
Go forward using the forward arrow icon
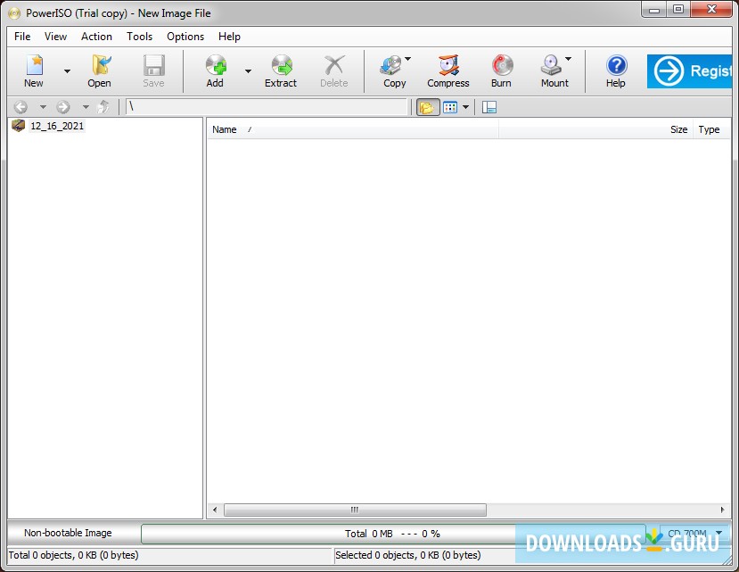63,107
